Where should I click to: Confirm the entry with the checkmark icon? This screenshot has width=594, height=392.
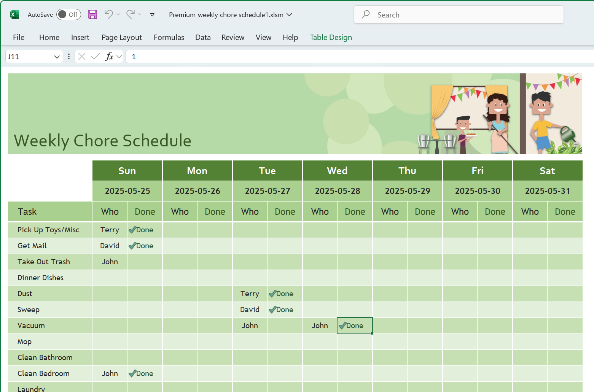point(96,57)
